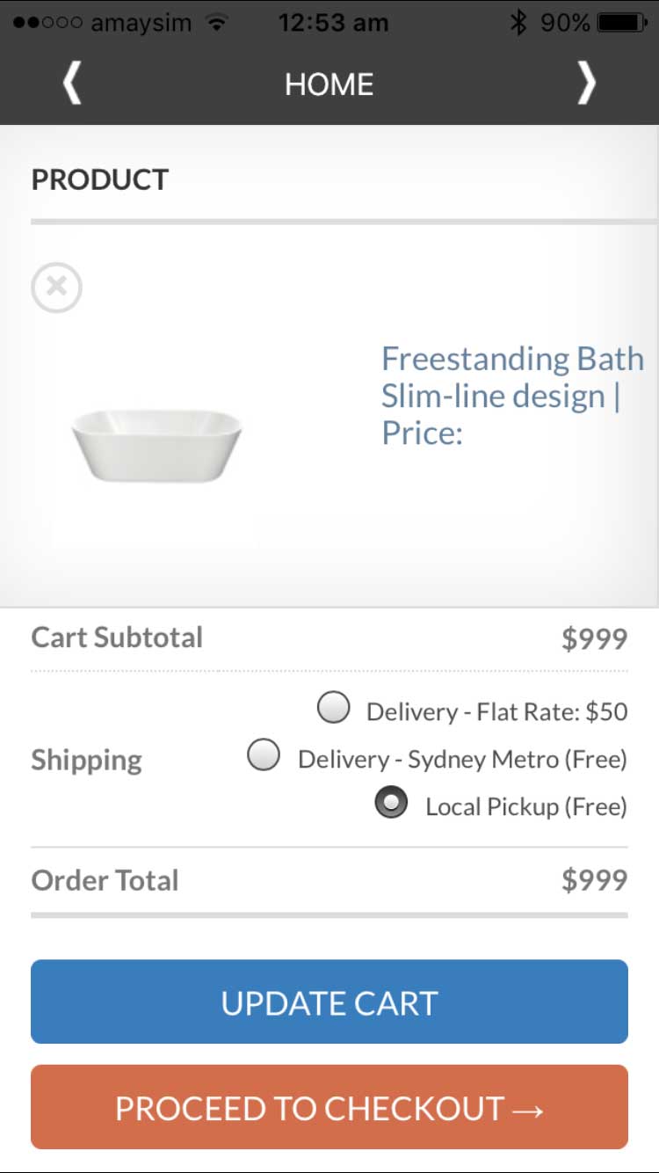Select Delivery Flat Rate $50 radio button
This screenshot has height=1173, width=659.
click(333, 707)
